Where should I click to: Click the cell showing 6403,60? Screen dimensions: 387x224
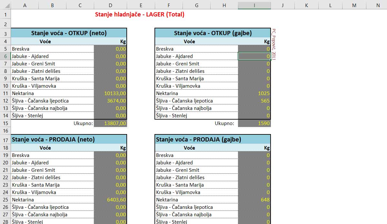pos(111,200)
